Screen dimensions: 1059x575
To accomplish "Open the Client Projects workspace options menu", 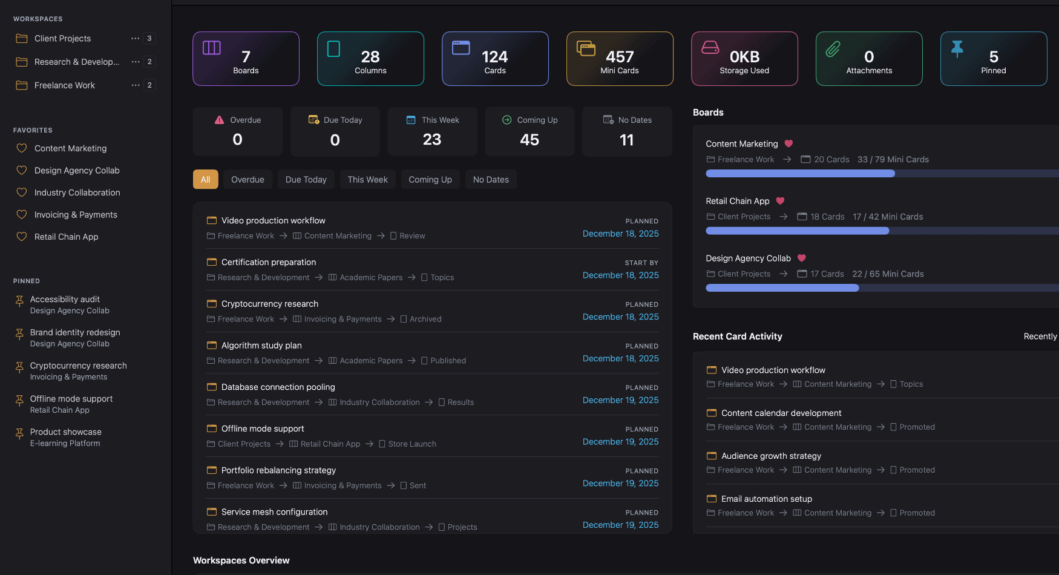I will pos(134,38).
